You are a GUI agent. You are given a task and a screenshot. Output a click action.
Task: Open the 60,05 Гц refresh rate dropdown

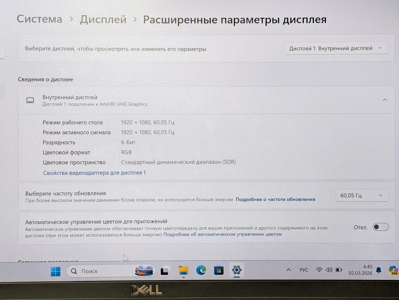point(362,195)
